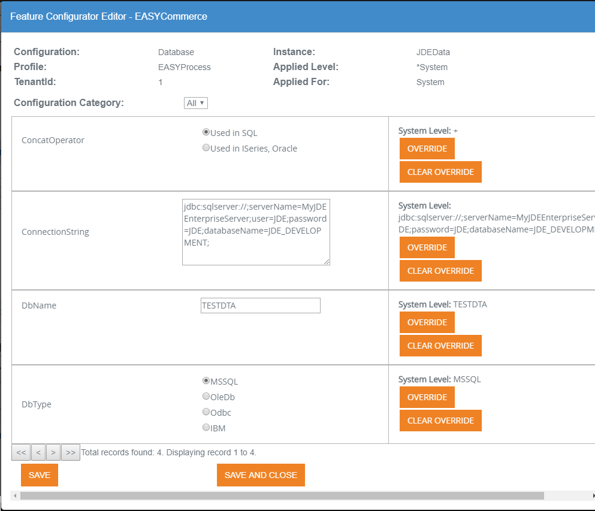Choose OleDb as DbType
Viewport: 595px width, 511px height.
point(206,396)
